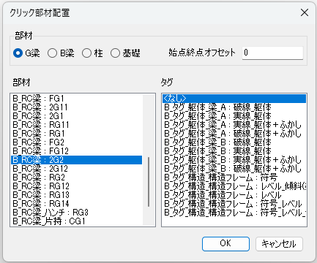Choose tag 躯体_梁_A : 実線_躯体+ふかし
The width and height of the screenshot is (317, 263).
tap(234, 125)
